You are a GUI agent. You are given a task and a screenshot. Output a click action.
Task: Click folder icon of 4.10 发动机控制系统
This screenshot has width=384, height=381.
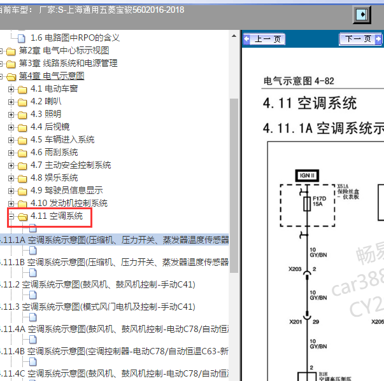pyautogui.click(x=22, y=204)
